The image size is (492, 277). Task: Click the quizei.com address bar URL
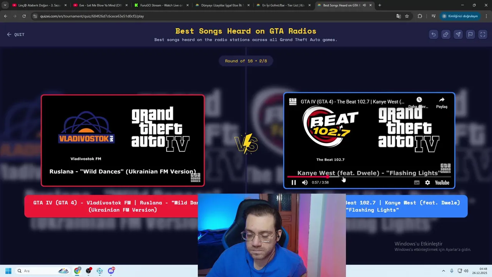tap(92, 16)
